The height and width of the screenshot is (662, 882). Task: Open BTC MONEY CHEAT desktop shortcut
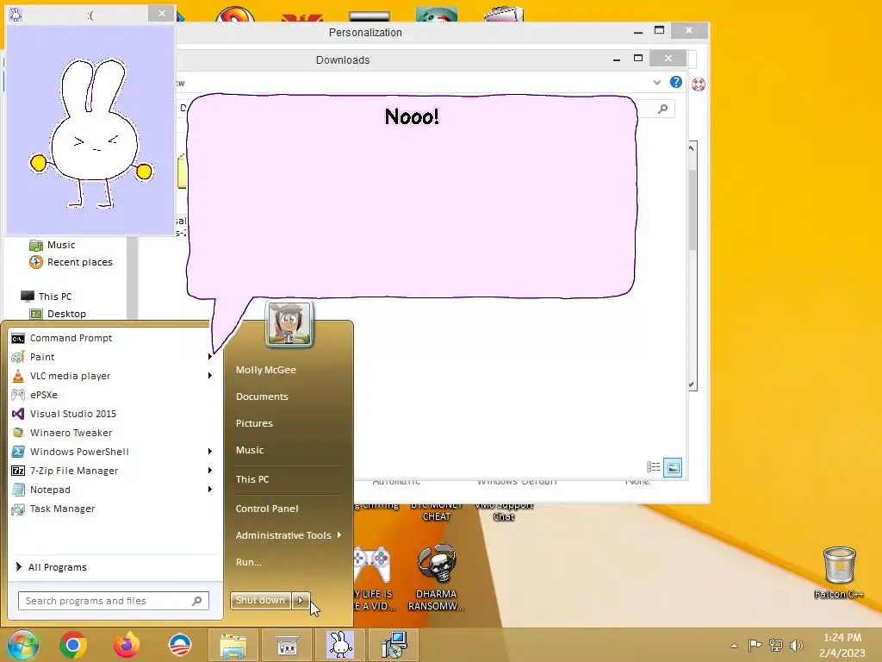coord(437,511)
